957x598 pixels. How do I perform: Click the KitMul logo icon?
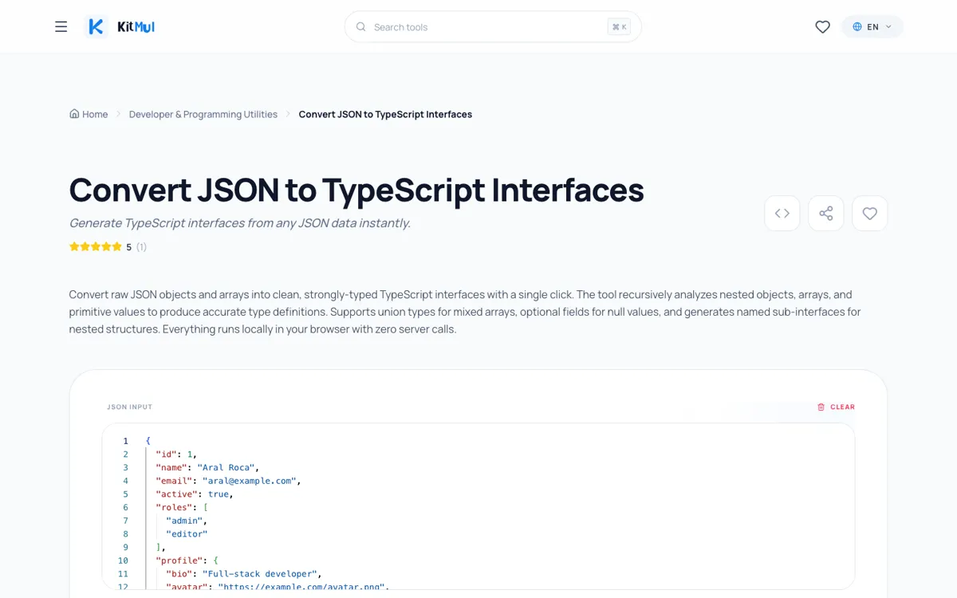(95, 26)
